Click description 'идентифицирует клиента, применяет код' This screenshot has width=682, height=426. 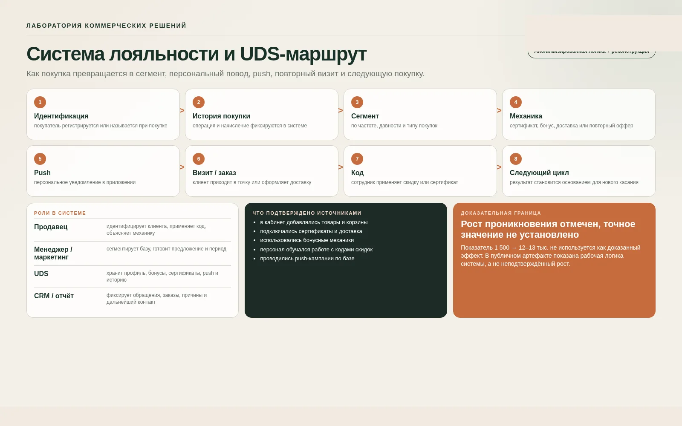click(156, 230)
